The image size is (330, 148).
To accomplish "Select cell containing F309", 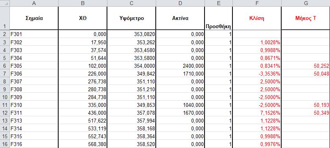I will click(34, 97).
